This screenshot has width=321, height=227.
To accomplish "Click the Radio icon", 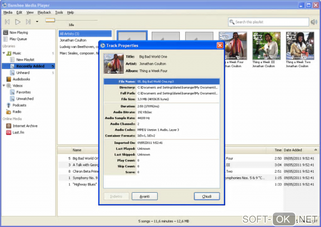I will [x=8, y=112].
